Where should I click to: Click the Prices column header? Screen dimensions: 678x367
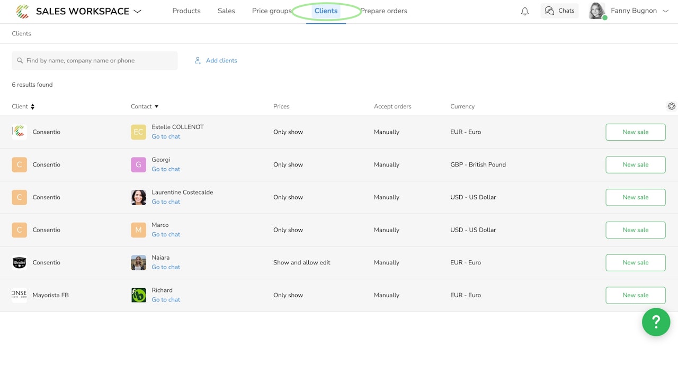tap(281, 106)
